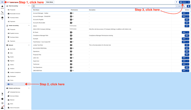Open the AI assistant robot icon
This screenshot has height=110, width=191.
[2, 18]
